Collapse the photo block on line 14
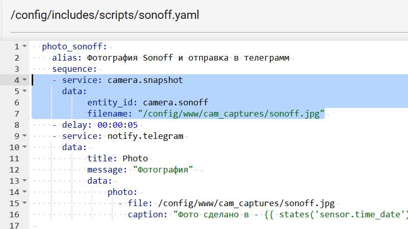Image resolution: width=408 pixels, height=229 pixels. pos(24,192)
